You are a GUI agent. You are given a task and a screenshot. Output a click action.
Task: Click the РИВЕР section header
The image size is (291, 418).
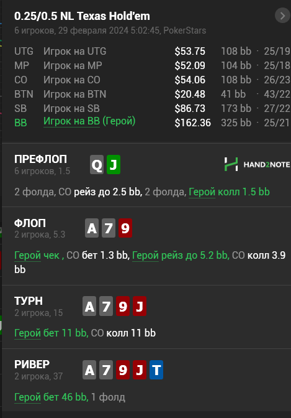32,364
